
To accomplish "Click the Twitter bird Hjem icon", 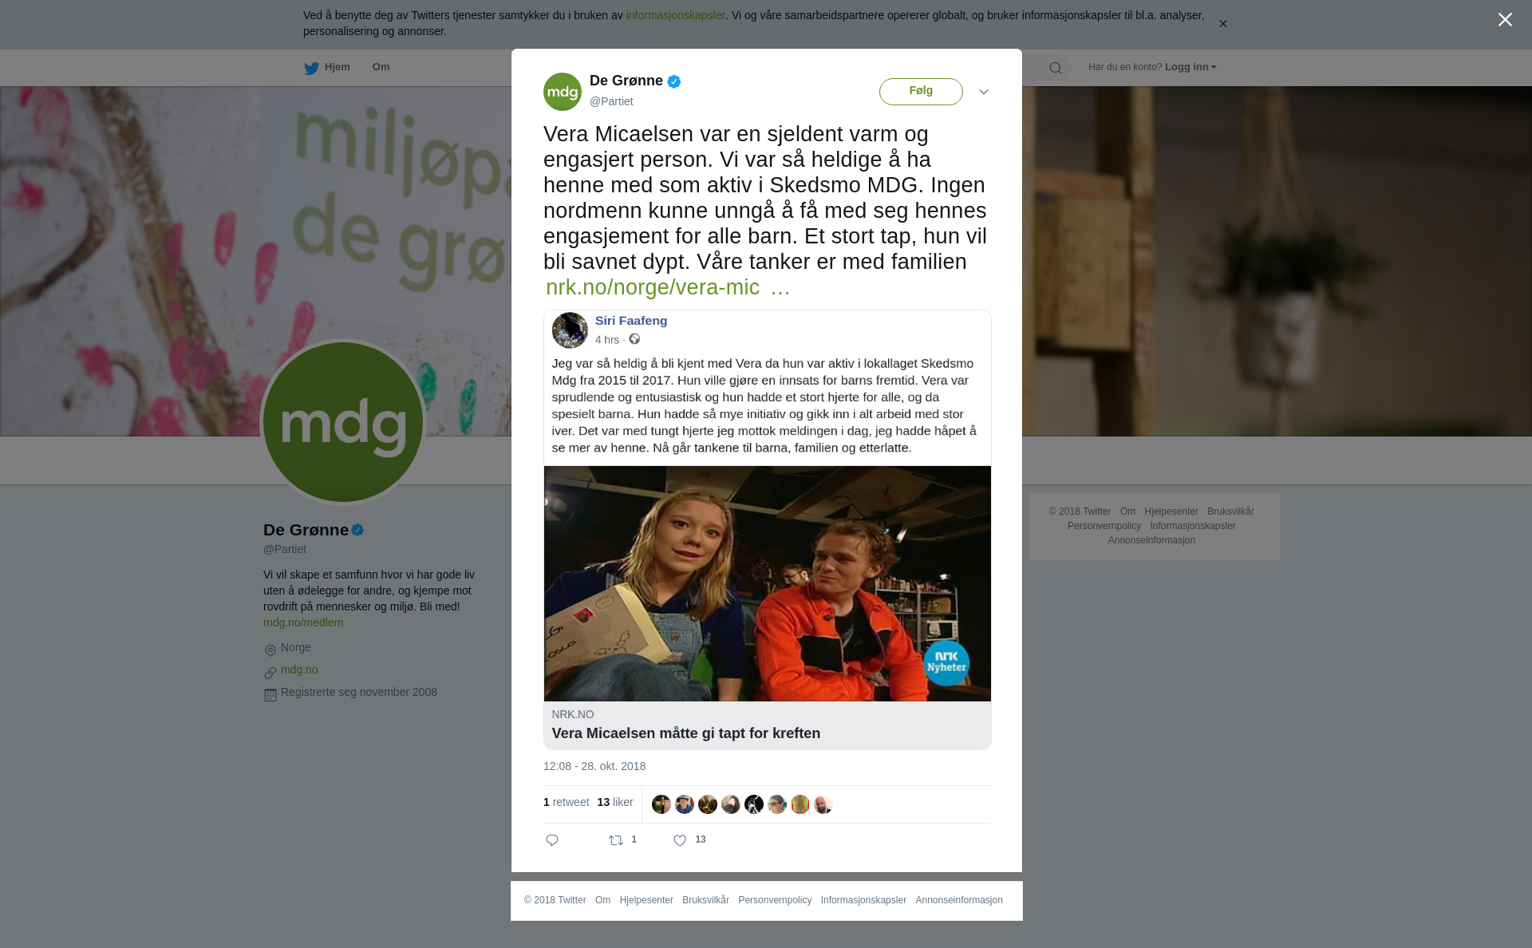I will [x=311, y=68].
